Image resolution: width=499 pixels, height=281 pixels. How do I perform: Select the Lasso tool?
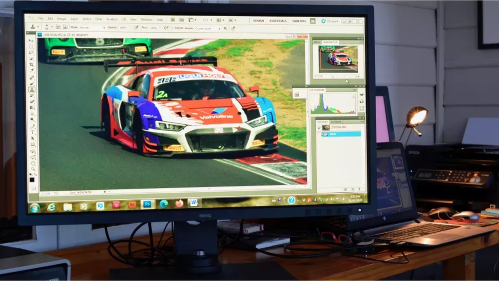(32, 51)
